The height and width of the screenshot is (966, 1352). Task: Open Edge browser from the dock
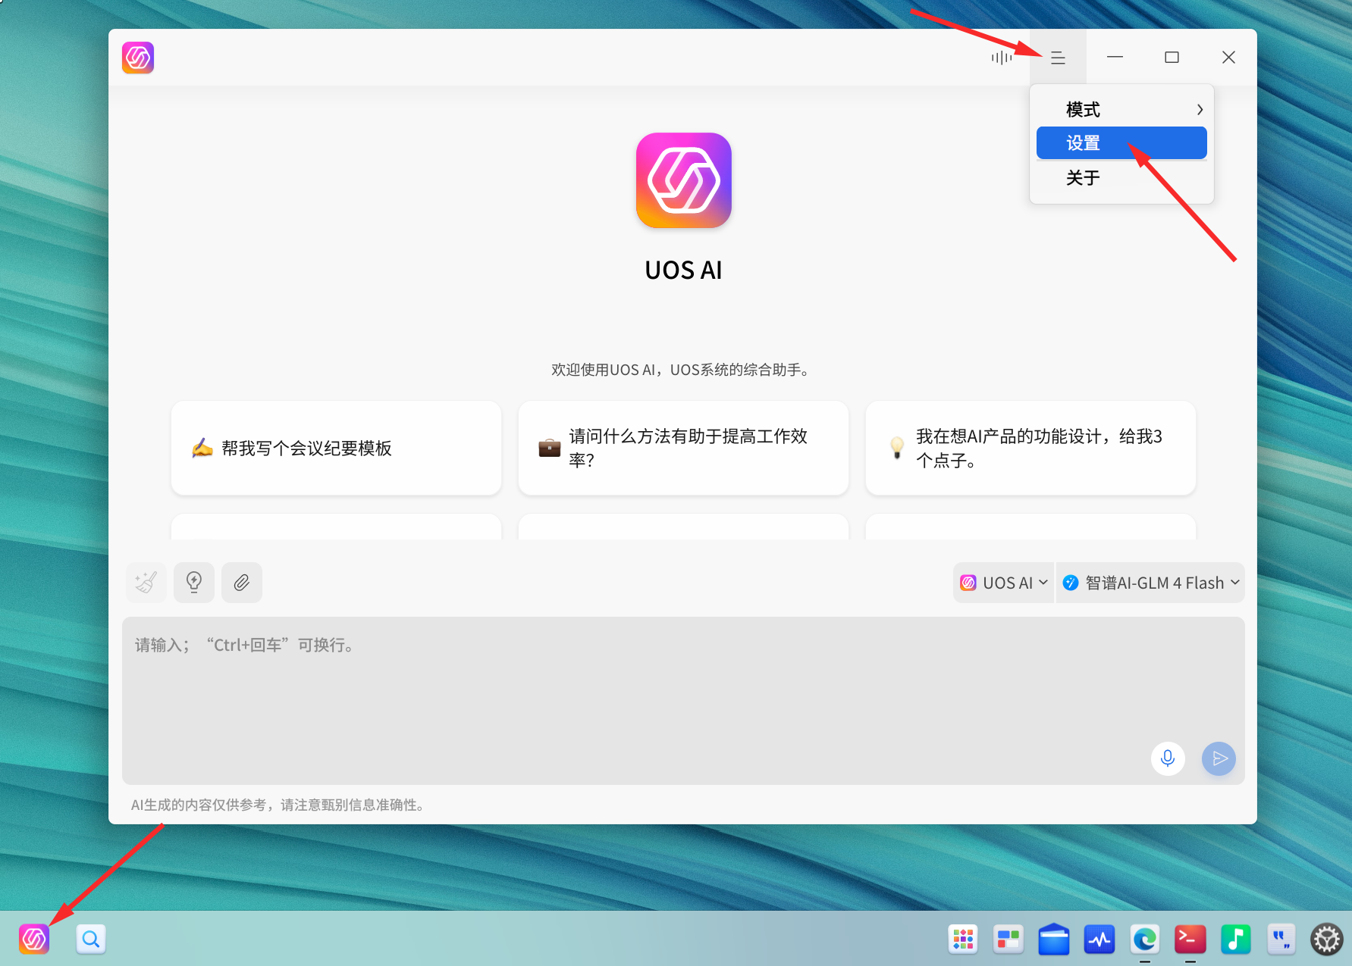coord(1145,939)
